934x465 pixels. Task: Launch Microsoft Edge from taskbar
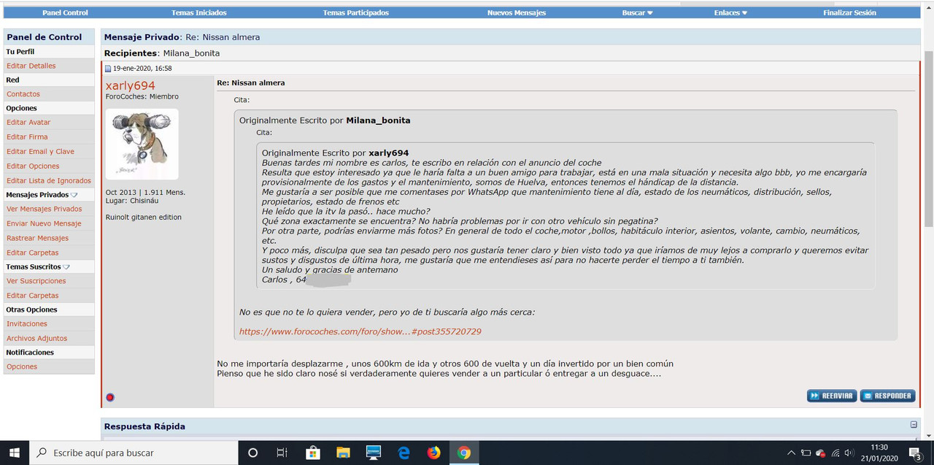pos(404,453)
